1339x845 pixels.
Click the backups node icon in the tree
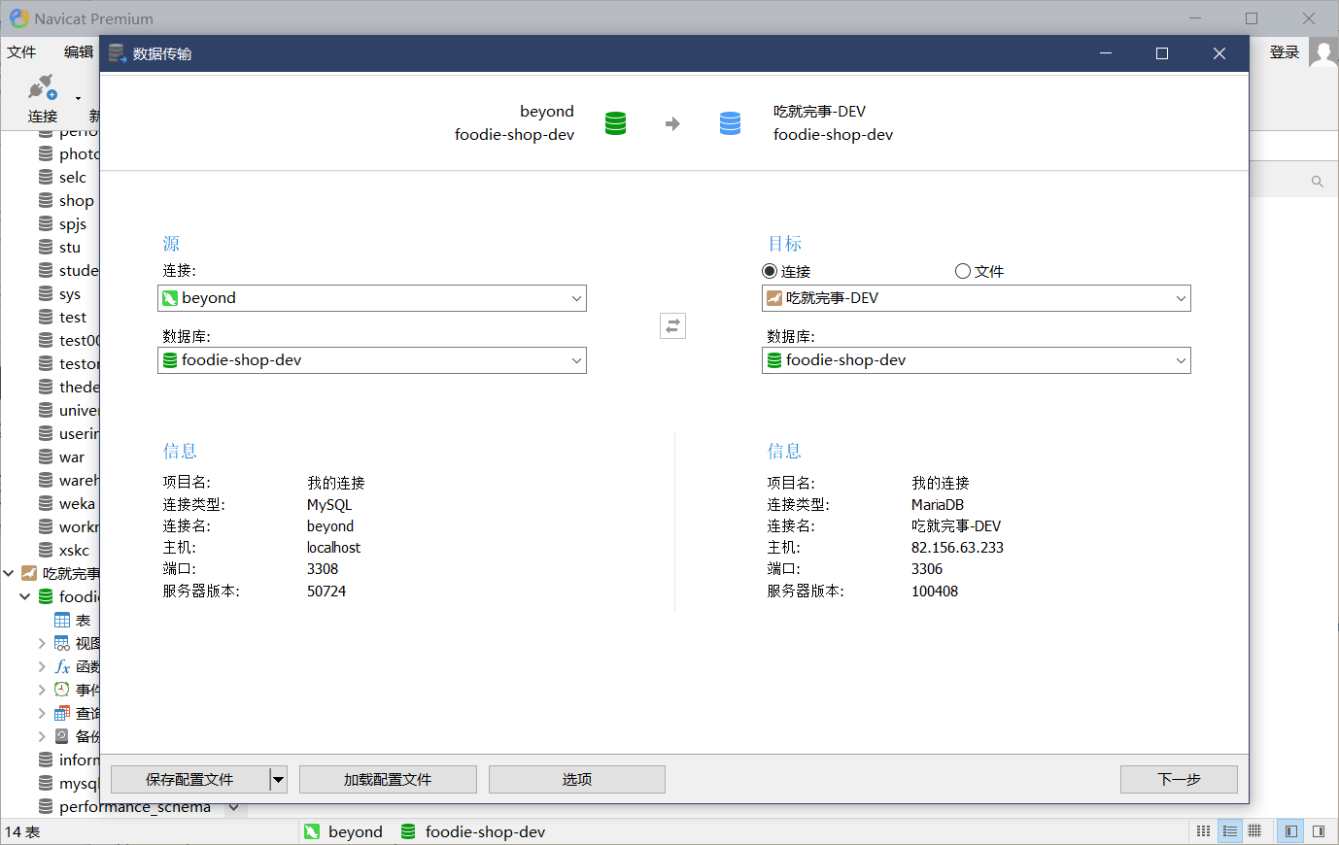point(62,736)
